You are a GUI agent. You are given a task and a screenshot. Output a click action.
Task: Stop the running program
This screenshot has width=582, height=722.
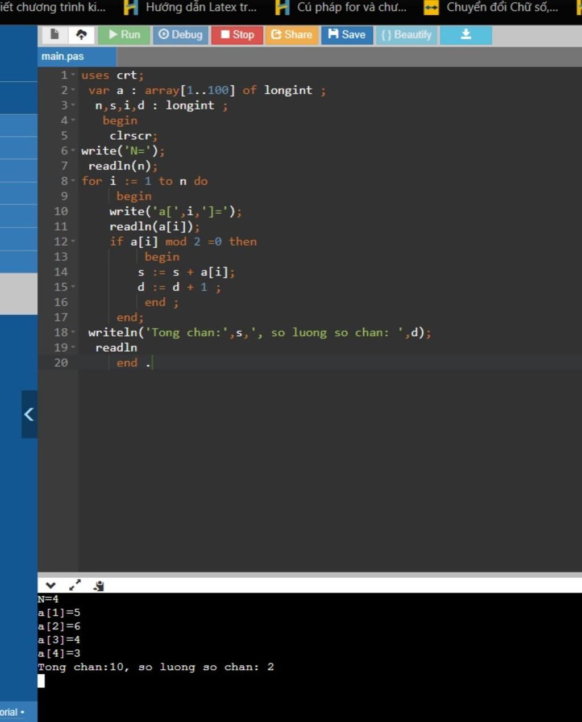click(237, 35)
